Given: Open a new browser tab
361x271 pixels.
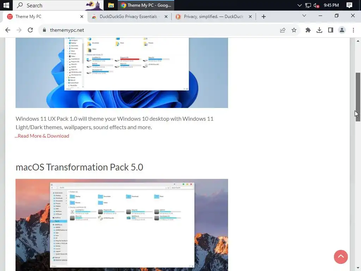Looking at the screenshot, I should coord(264,17).
